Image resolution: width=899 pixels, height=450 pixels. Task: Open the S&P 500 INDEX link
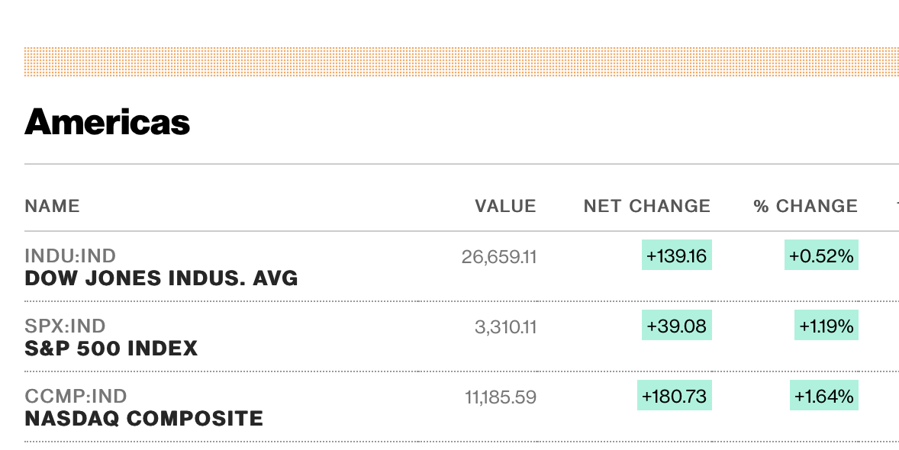pos(111,349)
